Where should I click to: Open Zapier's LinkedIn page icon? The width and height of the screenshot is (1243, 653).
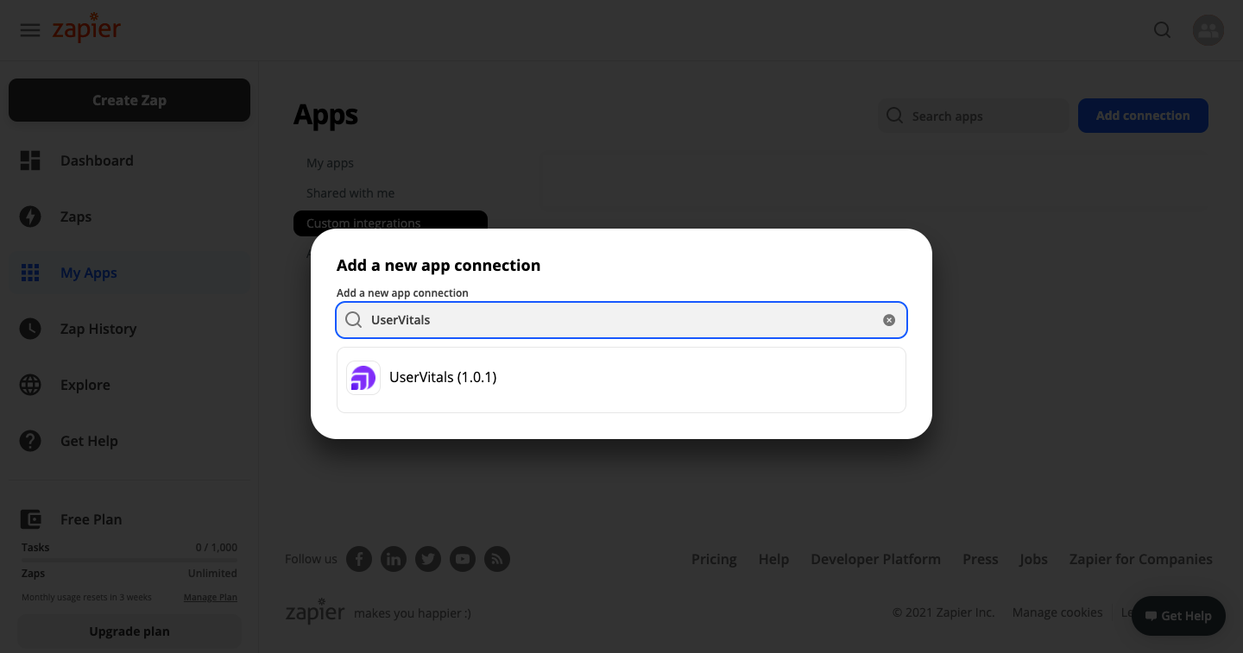(x=394, y=559)
